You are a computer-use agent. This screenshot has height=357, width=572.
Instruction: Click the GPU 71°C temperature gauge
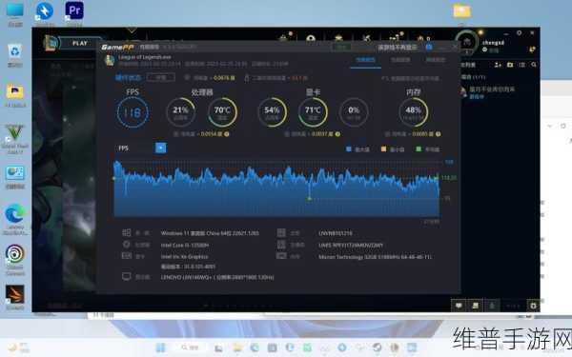pos(313,111)
